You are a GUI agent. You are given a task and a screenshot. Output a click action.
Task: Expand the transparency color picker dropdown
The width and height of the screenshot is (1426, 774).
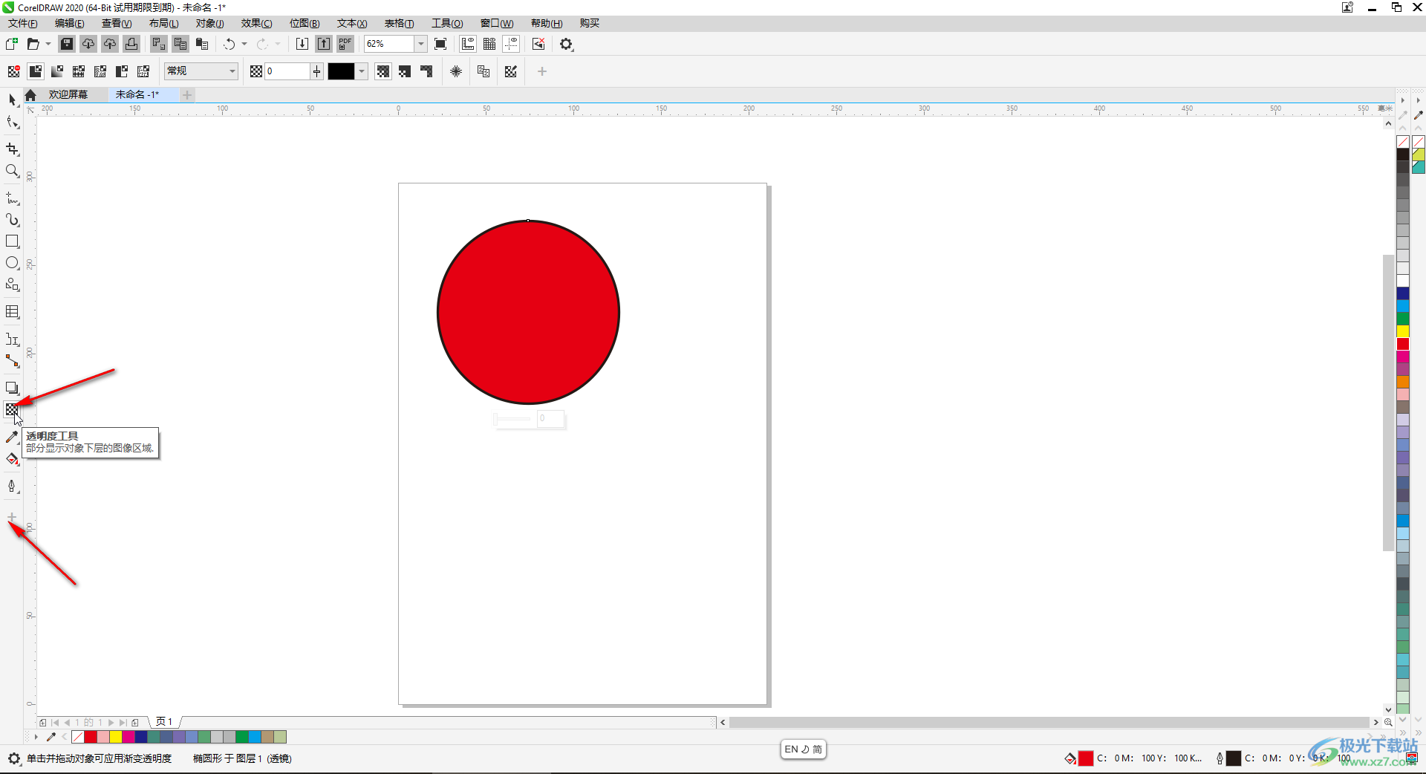tap(362, 71)
